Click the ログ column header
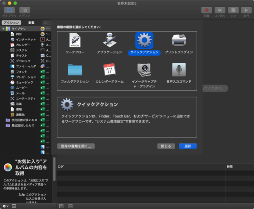 [x=141, y=167]
